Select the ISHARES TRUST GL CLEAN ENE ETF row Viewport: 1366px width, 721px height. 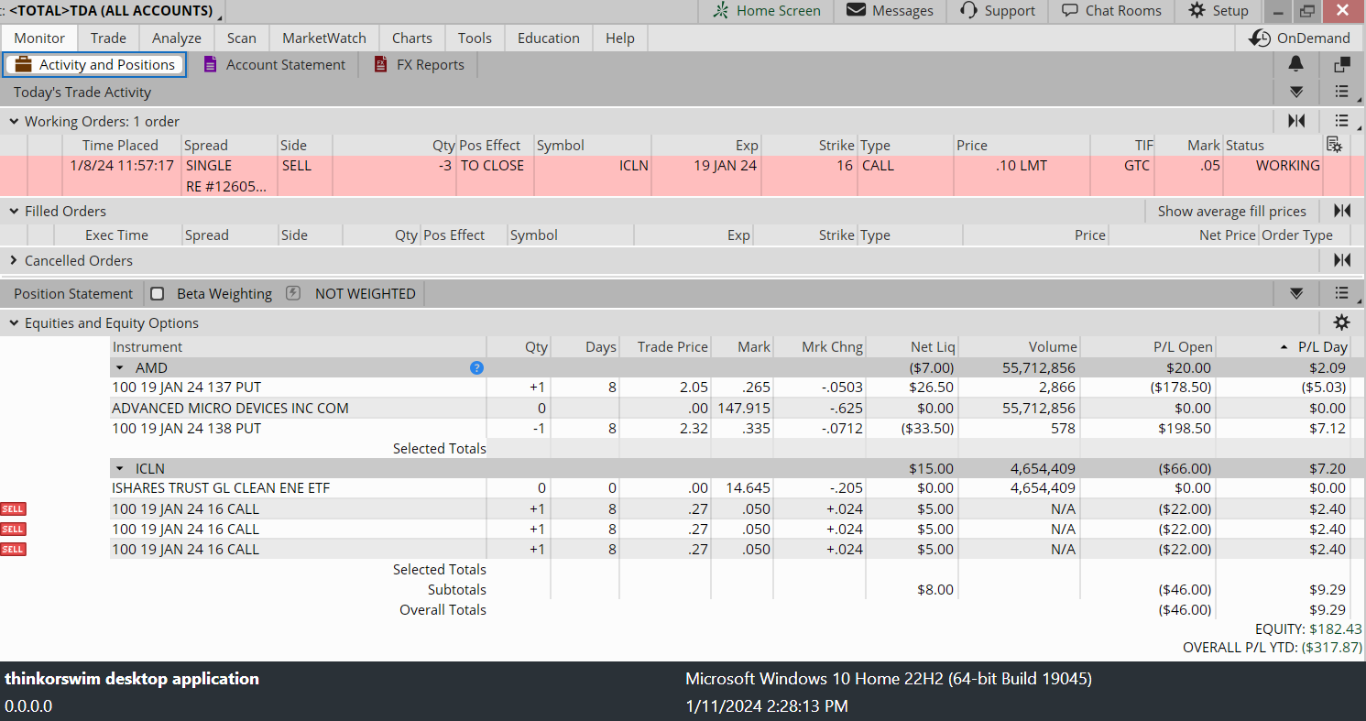click(731, 488)
